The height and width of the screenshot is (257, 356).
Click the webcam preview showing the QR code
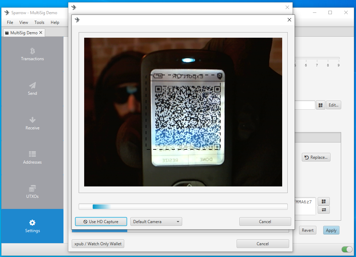(x=183, y=112)
